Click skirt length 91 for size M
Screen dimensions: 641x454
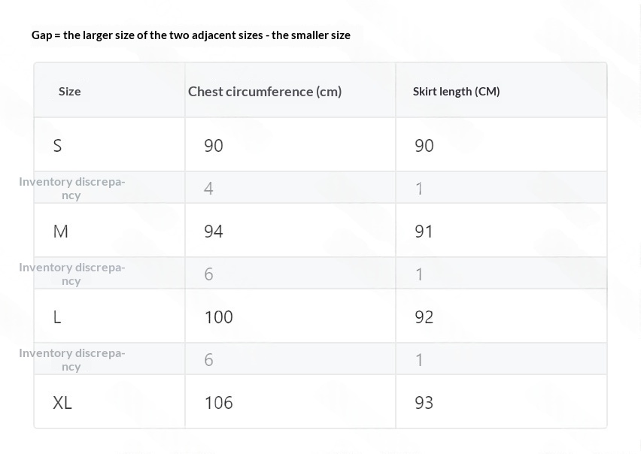coord(424,232)
